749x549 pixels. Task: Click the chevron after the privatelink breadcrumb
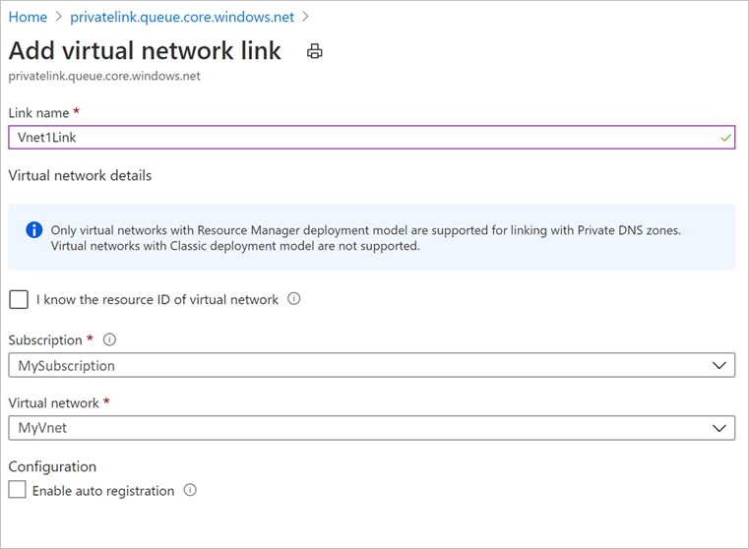(x=306, y=18)
